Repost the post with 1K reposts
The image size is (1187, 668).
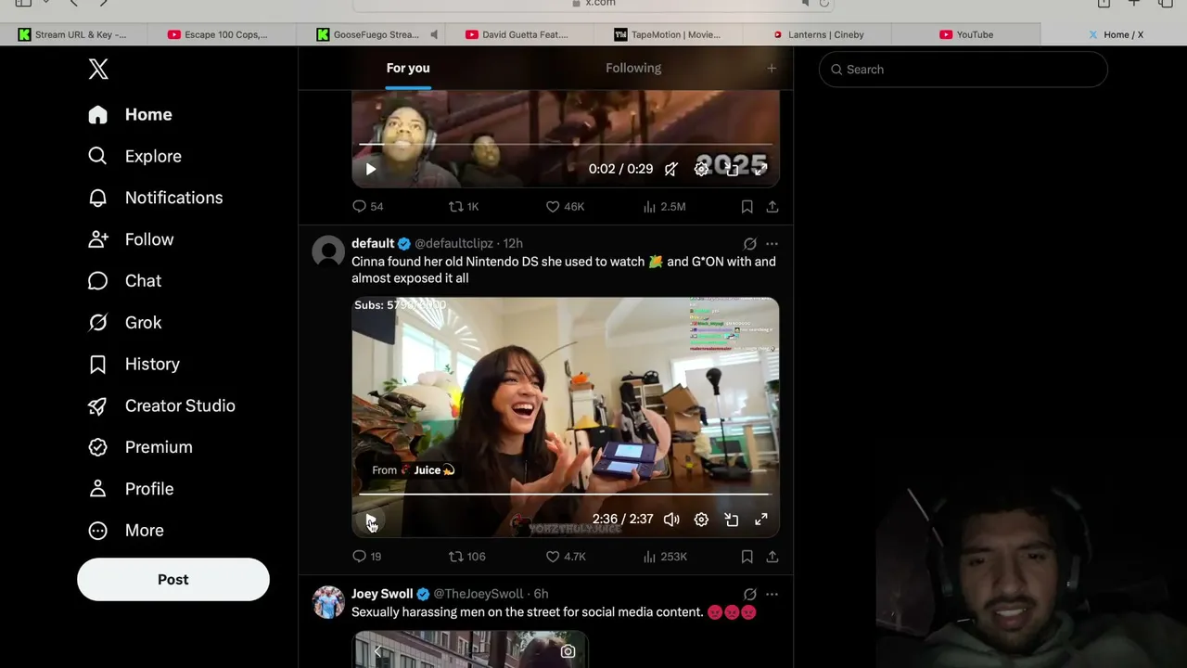[x=464, y=207]
